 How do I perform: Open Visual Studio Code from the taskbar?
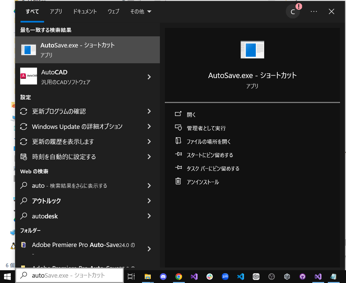tap(241, 276)
